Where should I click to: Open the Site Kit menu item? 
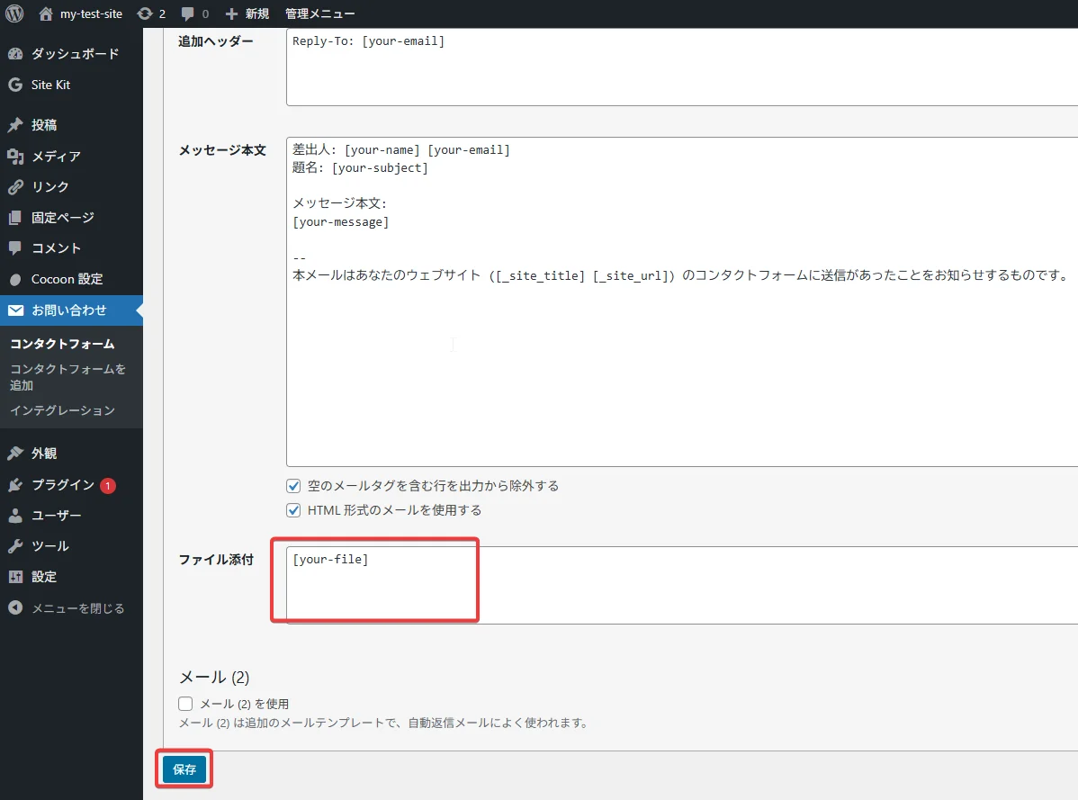point(71,85)
